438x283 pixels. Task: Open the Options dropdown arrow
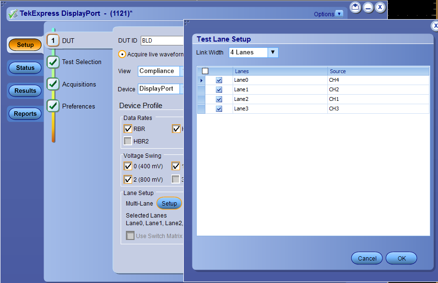click(x=339, y=14)
